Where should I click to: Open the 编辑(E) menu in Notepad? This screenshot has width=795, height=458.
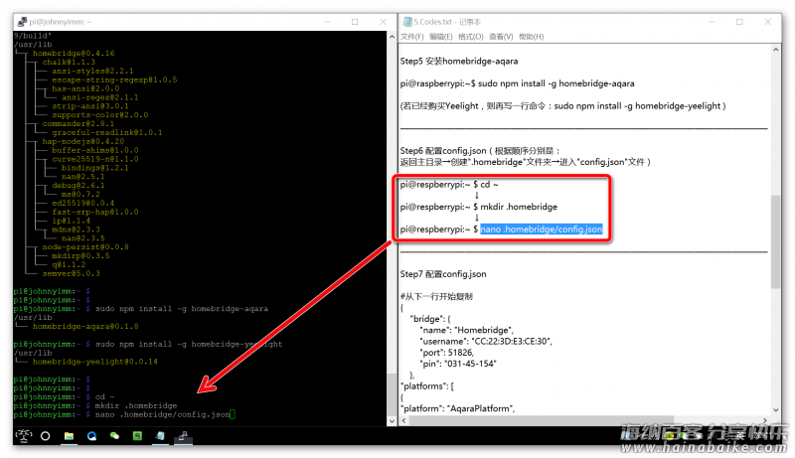click(x=440, y=37)
